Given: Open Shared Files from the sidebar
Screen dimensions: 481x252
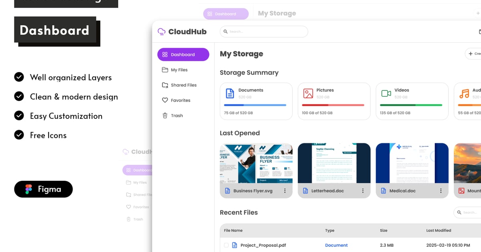Looking at the screenshot, I should pos(183,85).
